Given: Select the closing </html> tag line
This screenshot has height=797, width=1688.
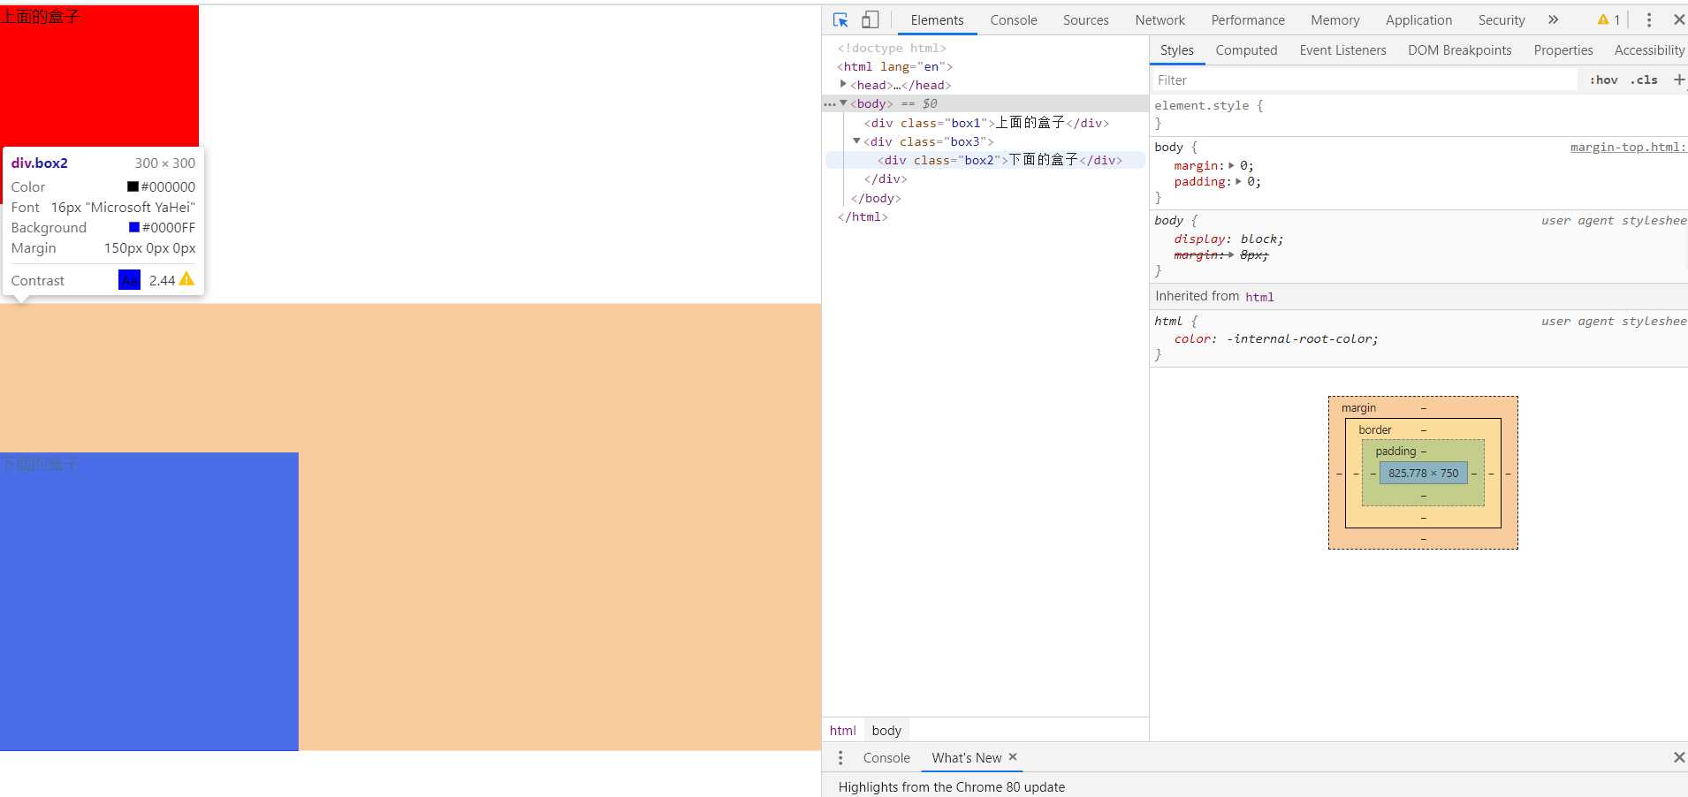Looking at the screenshot, I should coord(863,216).
